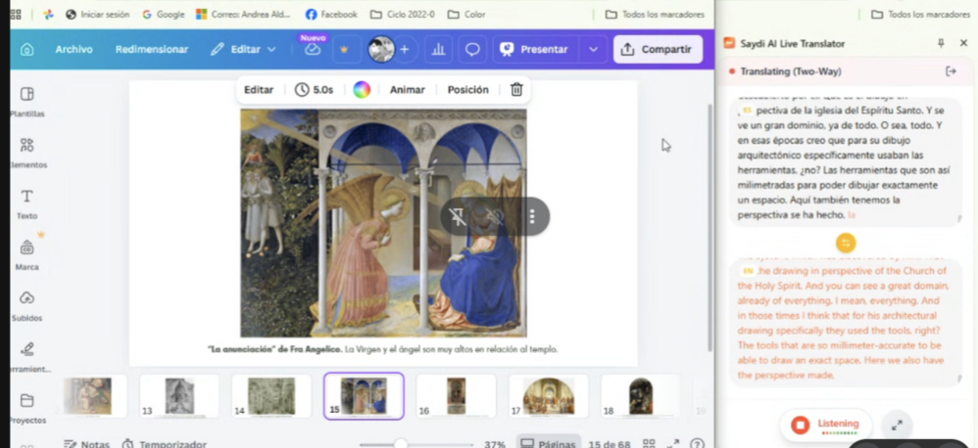Open the Archivo menu
Image resolution: width=978 pixels, height=448 pixels.
(x=73, y=49)
